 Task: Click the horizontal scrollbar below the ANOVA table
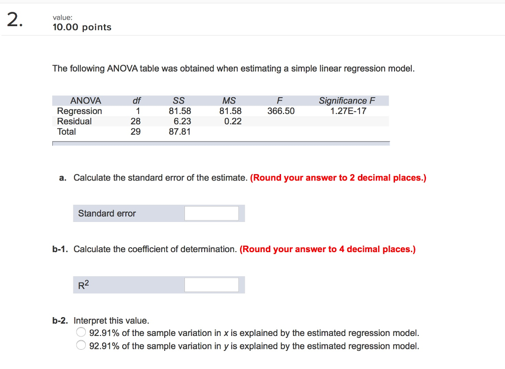220,144
